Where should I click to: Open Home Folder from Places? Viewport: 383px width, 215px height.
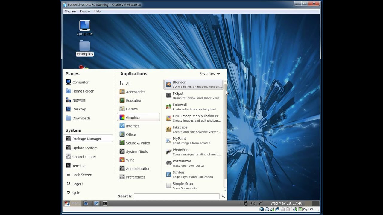pyautogui.click(x=88, y=91)
